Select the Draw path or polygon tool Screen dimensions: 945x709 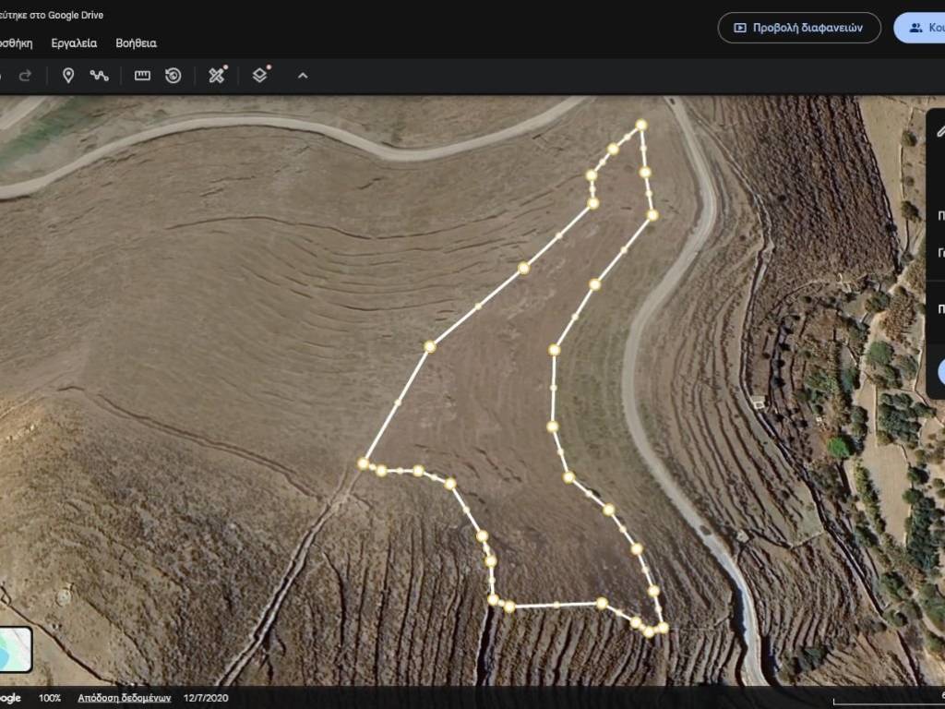pos(99,76)
